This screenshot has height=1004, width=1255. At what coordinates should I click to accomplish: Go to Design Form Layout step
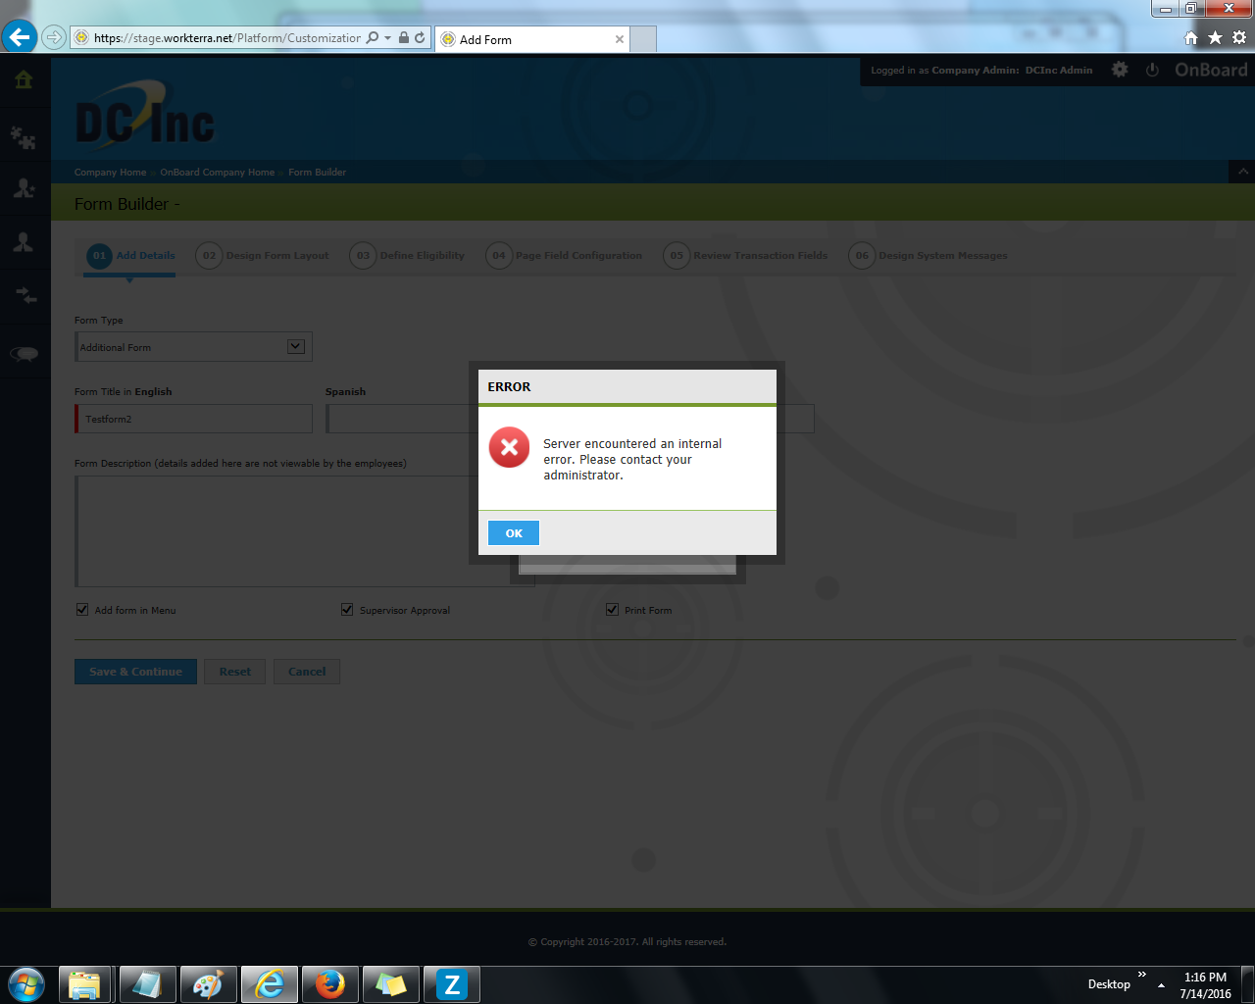click(x=264, y=256)
